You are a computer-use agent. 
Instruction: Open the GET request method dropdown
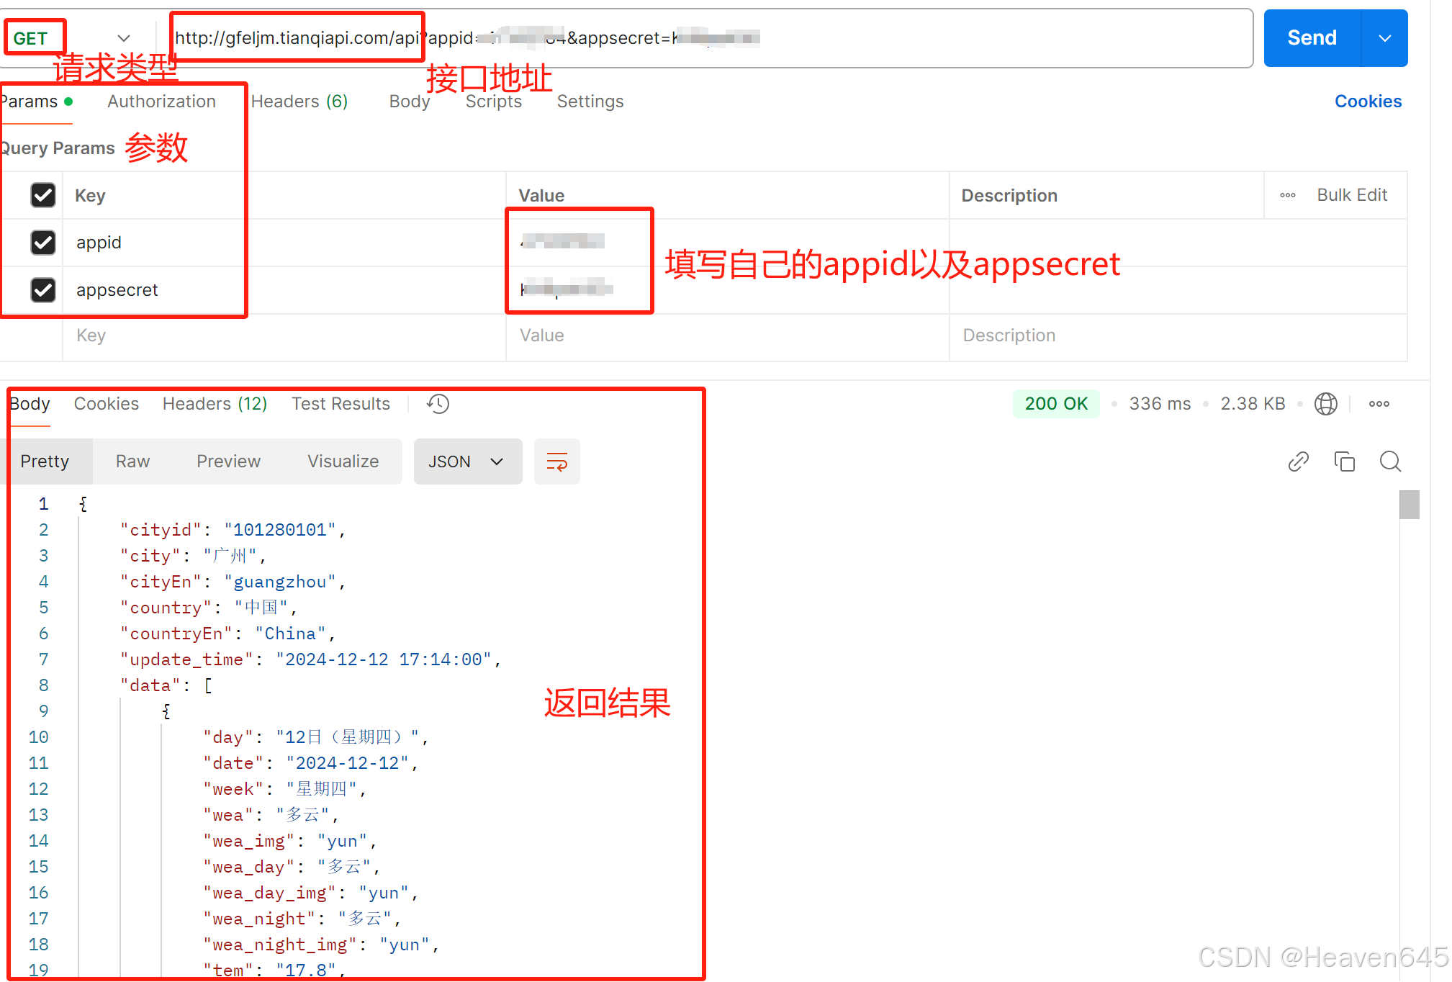point(123,38)
